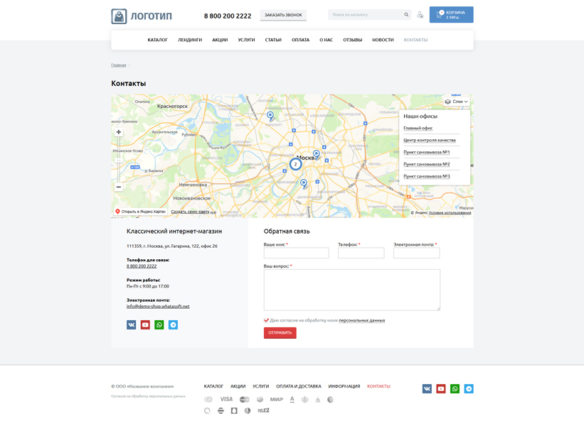
Task: Select Главный офис in offices list
Action: pyautogui.click(x=418, y=129)
